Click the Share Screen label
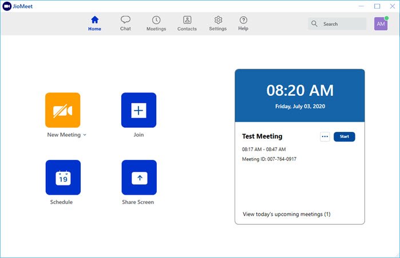Viewport: 400px width, 258px height. 138,202
